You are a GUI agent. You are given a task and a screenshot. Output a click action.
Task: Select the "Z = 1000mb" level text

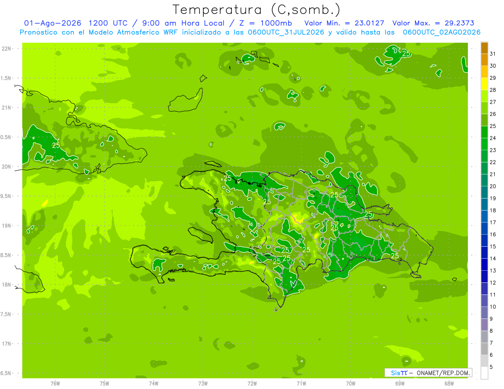click(x=266, y=23)
